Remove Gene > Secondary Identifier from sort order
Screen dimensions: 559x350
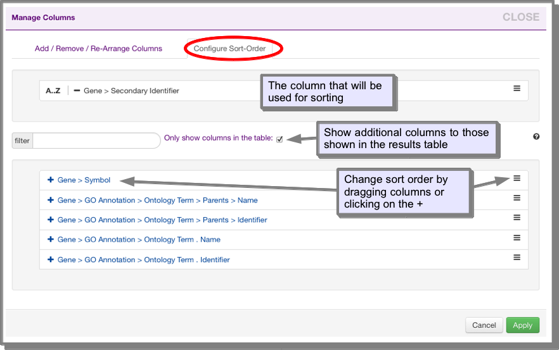(77, 91)
